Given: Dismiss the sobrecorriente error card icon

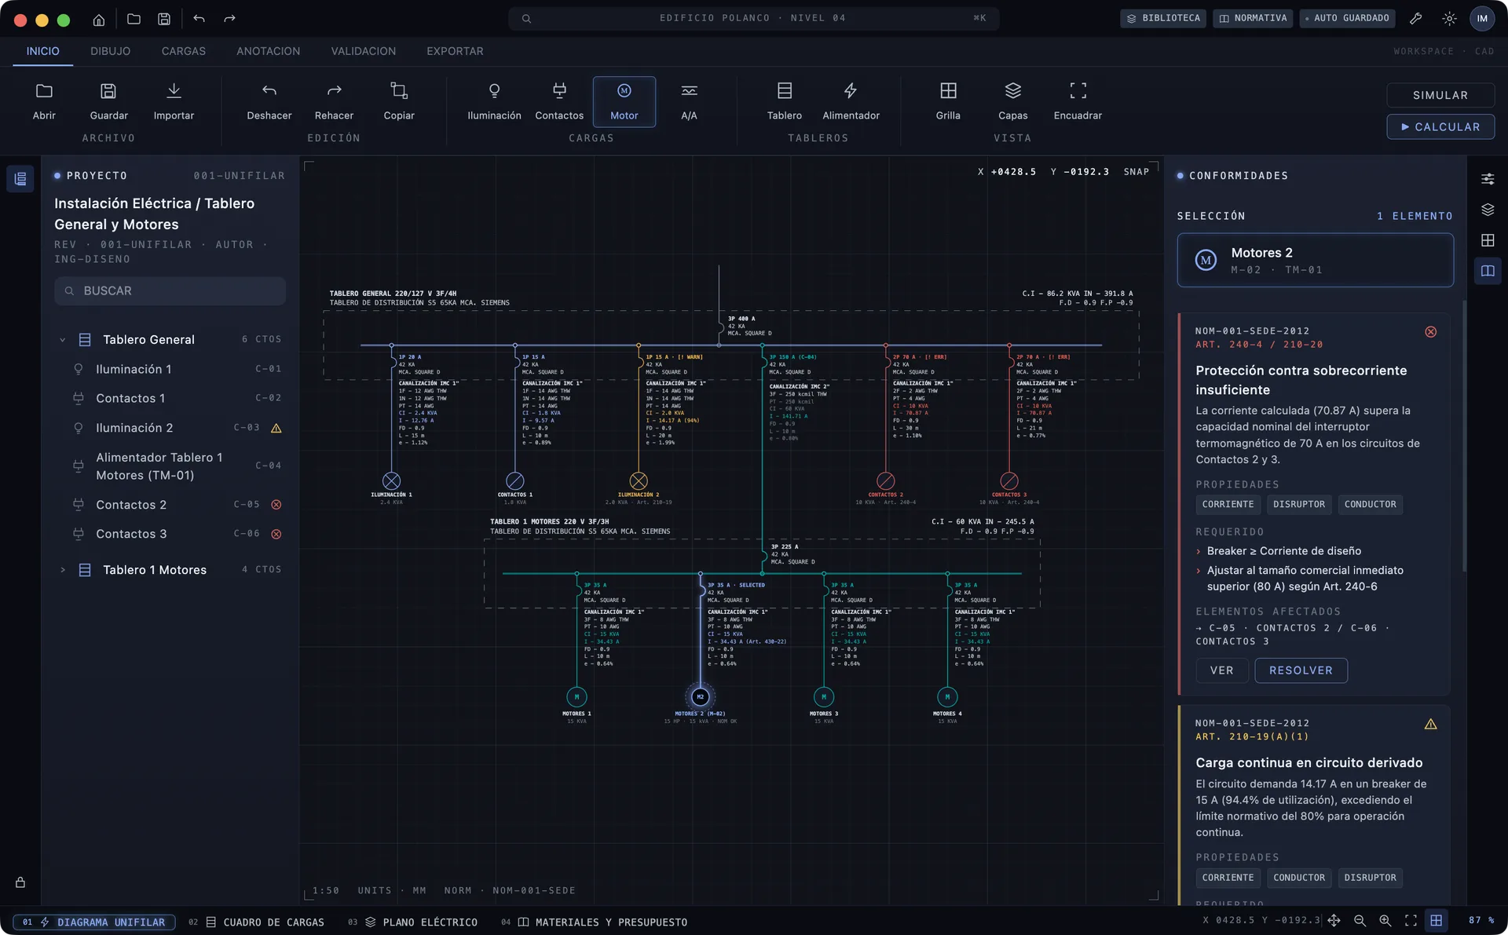Looking at the screenshot, I should click(1430, 332).
